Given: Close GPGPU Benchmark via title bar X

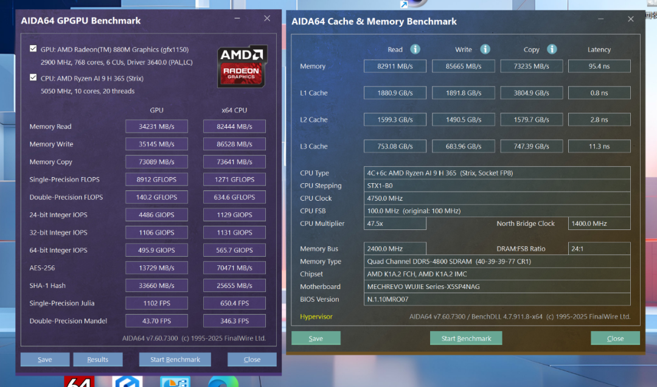Looking at the screenshot, I should pyautogui.click(x=267, y=18).
